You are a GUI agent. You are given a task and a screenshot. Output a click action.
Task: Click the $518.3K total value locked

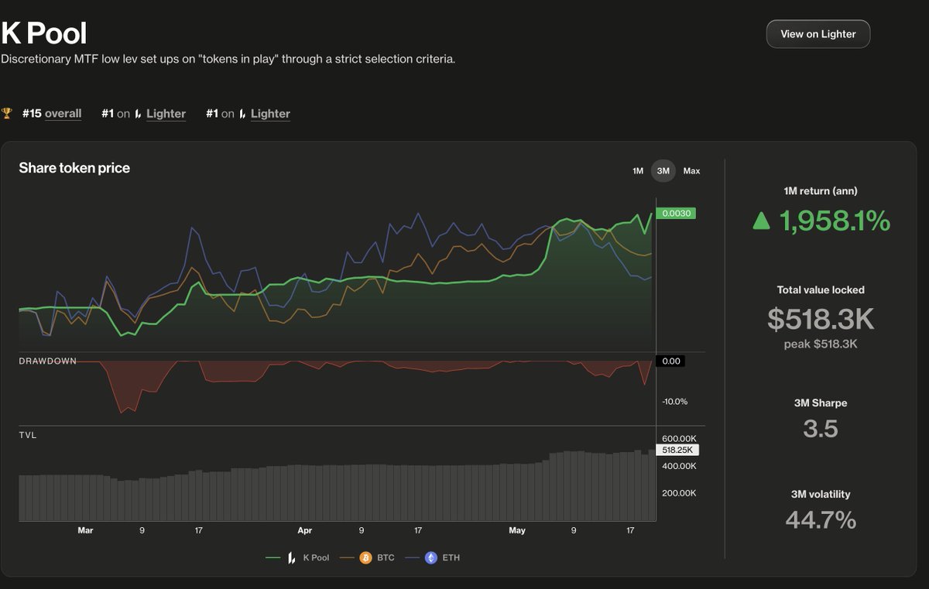click(821, 318)
